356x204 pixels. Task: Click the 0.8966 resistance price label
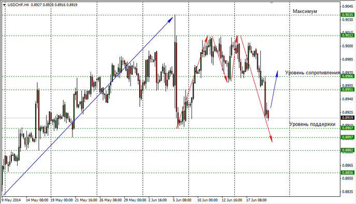pyautogui.click(x=348, y=76)
